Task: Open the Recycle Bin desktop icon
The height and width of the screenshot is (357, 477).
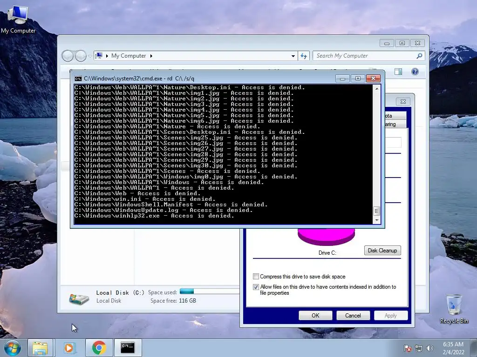Action: (454, 309)
